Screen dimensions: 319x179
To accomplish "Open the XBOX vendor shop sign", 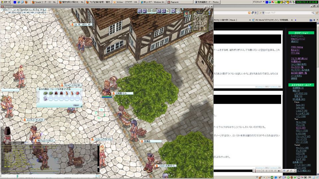I will pyautogui.click(x=81, y=24).
